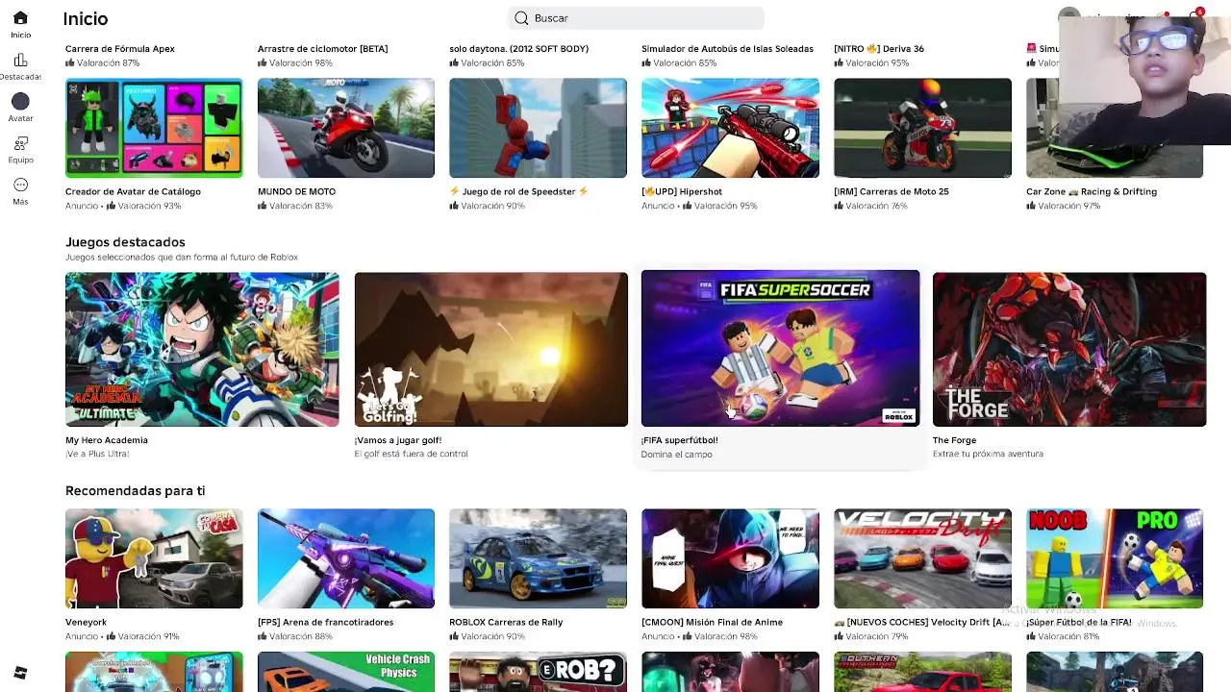Click the ¡FIFA superfútbol! title text
The width and height of the screenshot is (1231, 692).
(x=680, y=440)
